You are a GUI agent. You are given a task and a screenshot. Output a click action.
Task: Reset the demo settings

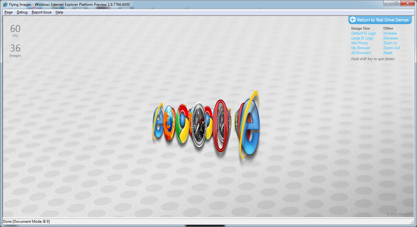coord(388,53)
